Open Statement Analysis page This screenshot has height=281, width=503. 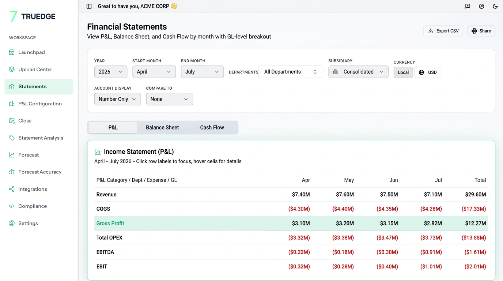[x=39, y=138]
